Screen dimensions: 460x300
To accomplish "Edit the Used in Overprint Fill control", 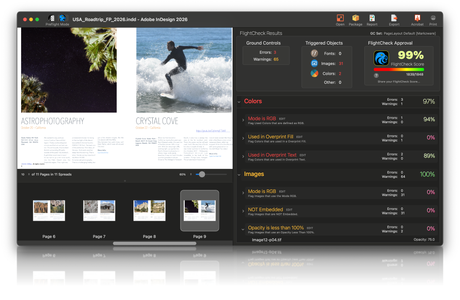I will (x=299, y=137).
